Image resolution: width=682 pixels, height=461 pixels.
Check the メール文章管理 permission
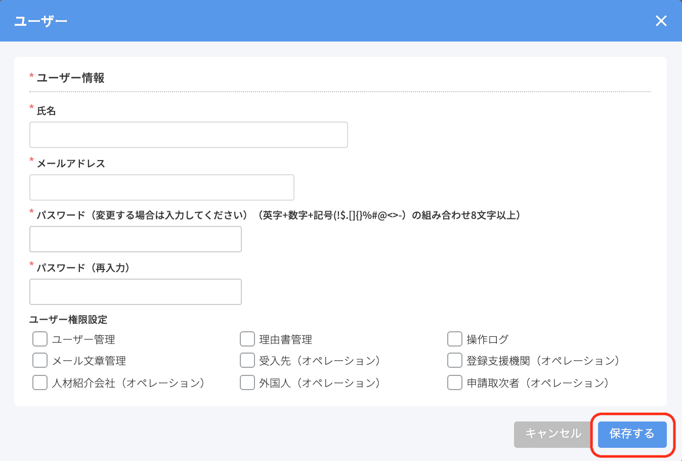(x=39, y=360)
